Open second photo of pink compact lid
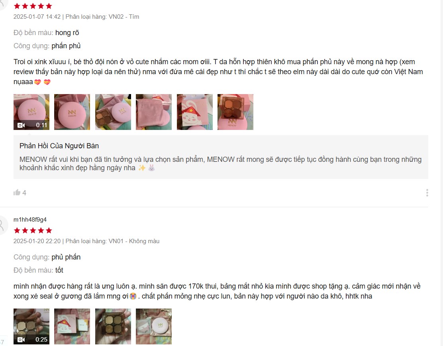 72,112
